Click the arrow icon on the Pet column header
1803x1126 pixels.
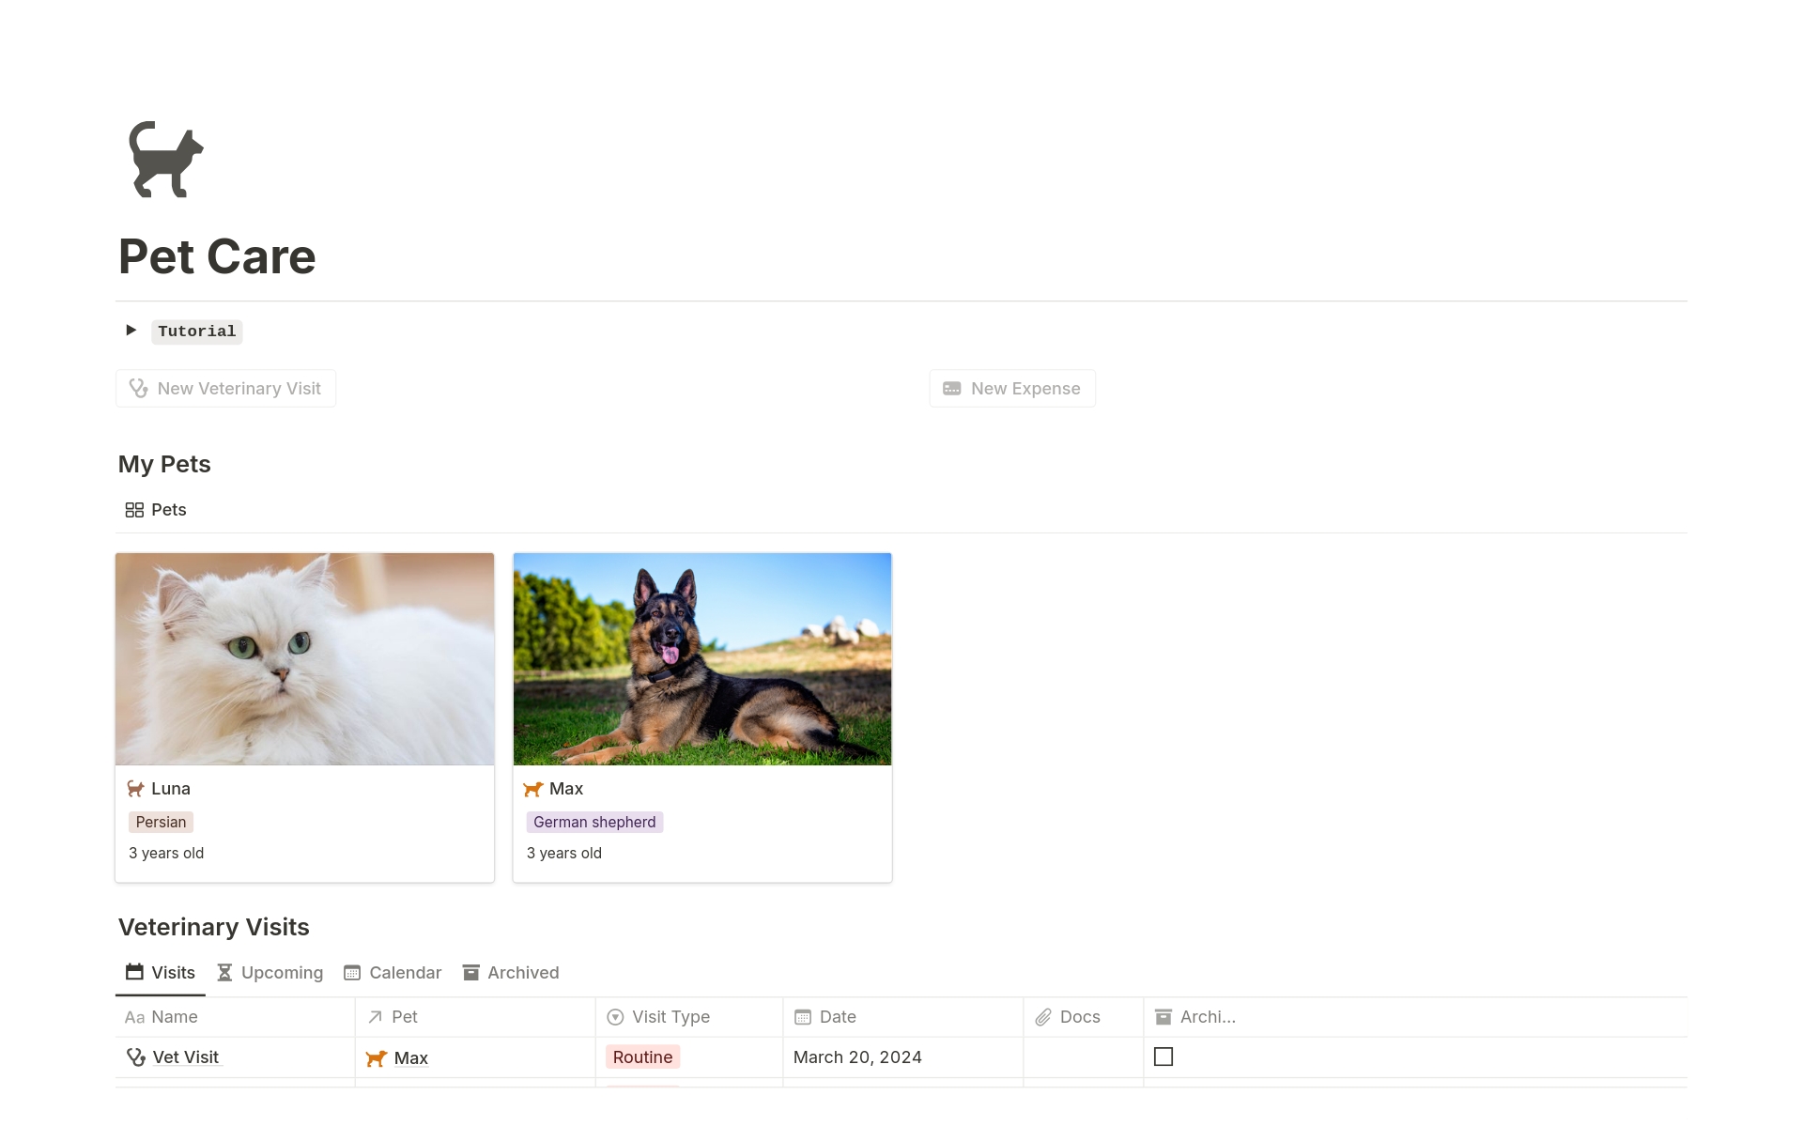[x=375, y=1016]
